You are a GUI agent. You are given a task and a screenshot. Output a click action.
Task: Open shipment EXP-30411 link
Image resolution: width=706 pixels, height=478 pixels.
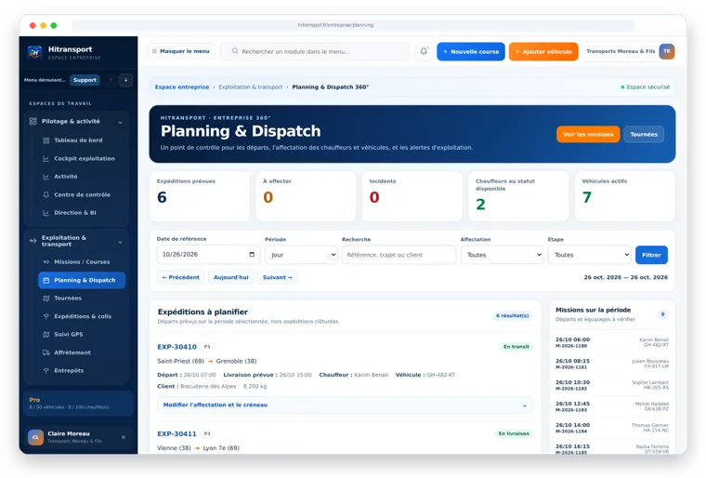tap(176, 433)
